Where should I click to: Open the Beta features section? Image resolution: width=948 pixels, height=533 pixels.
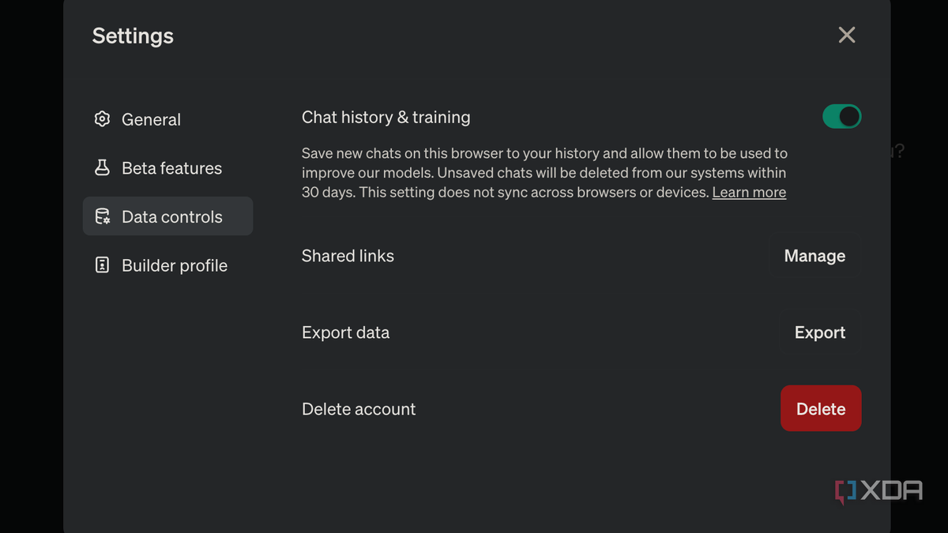(x=171, y=168)
